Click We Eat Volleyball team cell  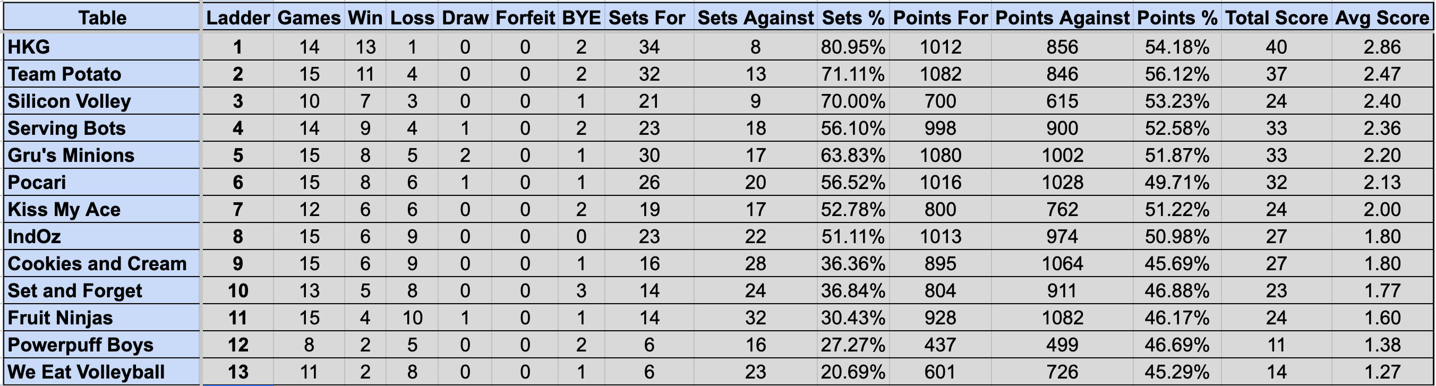point(102,372)
